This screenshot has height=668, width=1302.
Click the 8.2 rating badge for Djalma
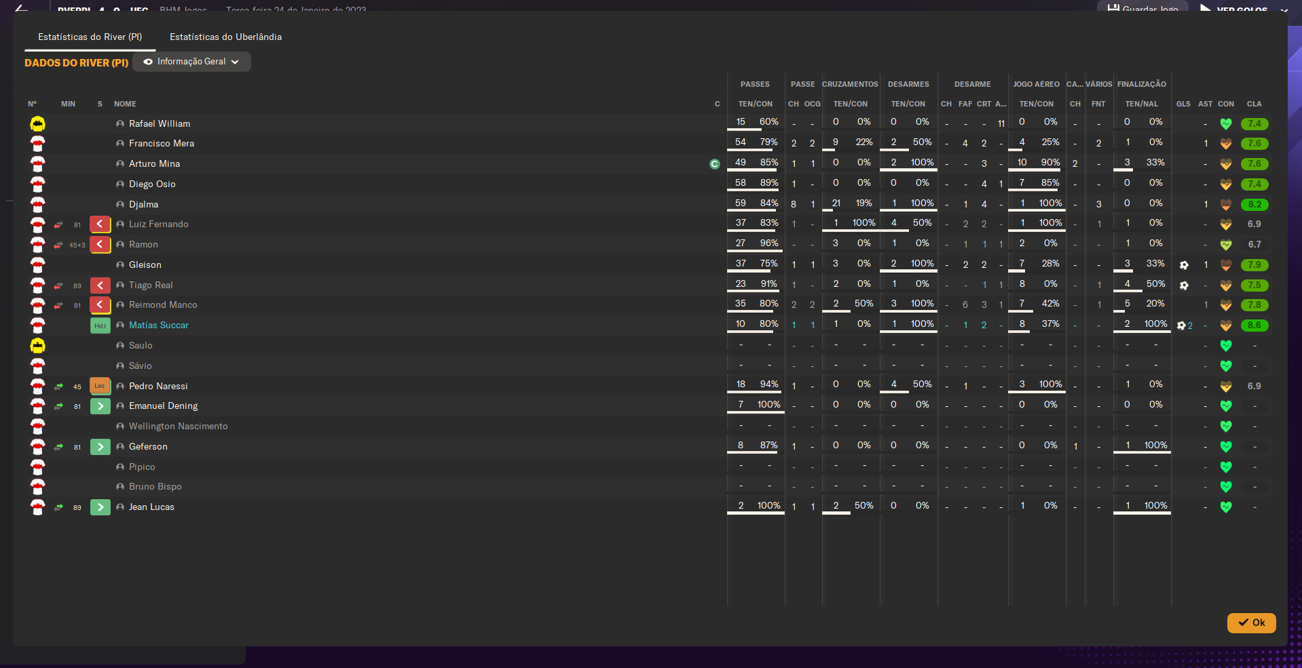click(x=1254, y=204)
